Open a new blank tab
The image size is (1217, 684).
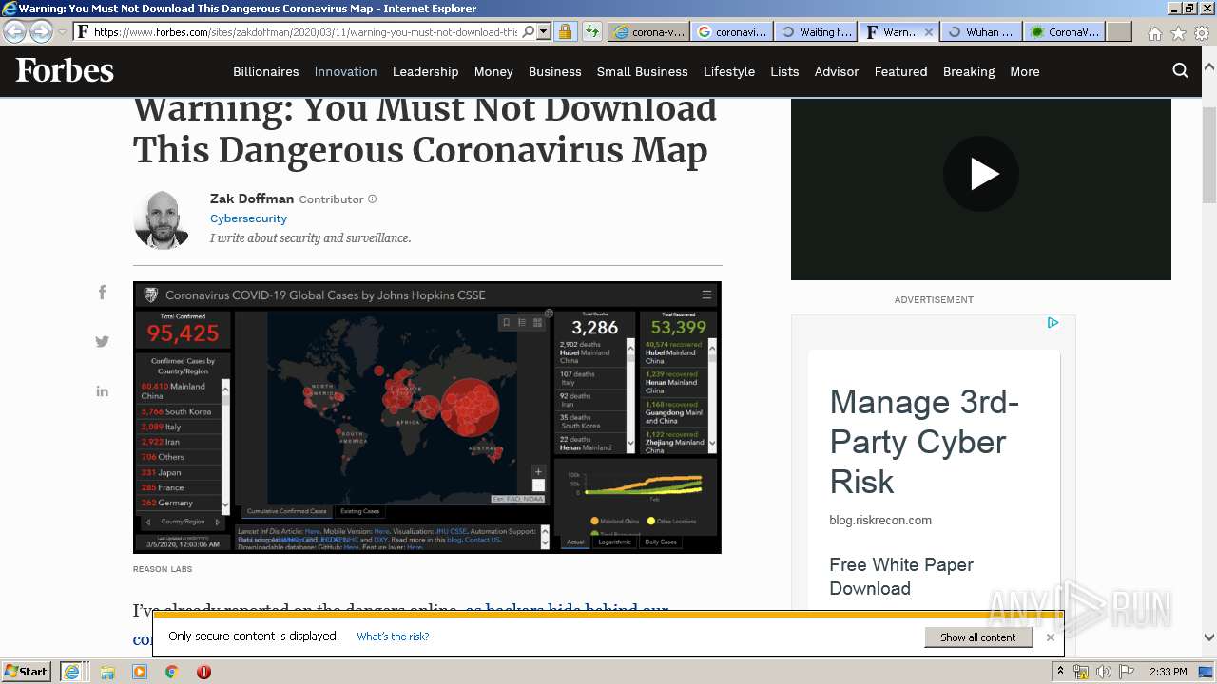[1119, 31]
